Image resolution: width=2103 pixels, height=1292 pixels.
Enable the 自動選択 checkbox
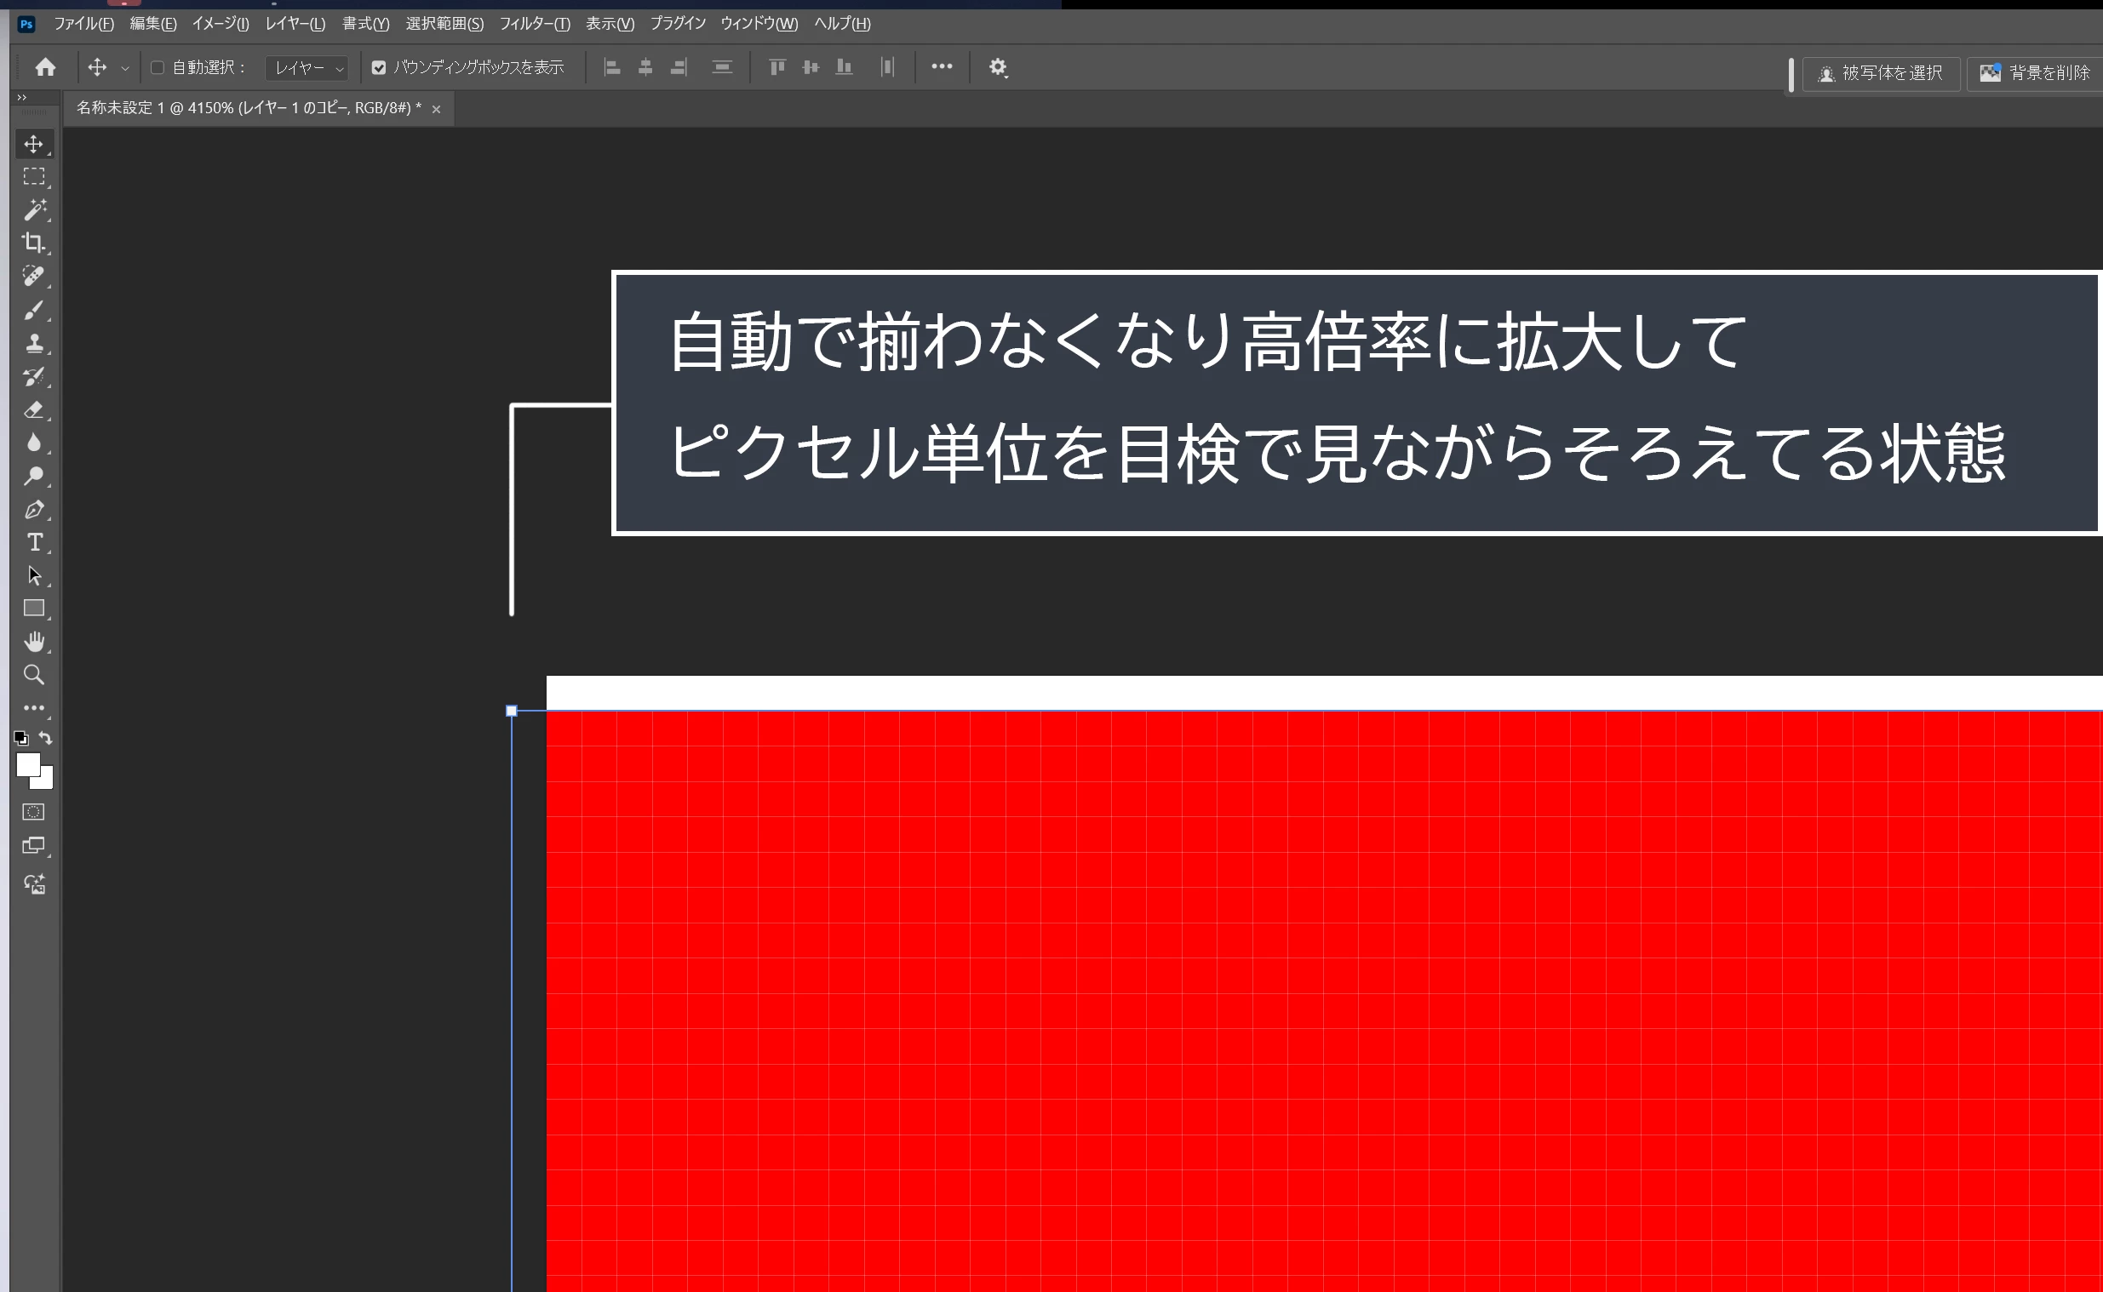coord(158,67)
